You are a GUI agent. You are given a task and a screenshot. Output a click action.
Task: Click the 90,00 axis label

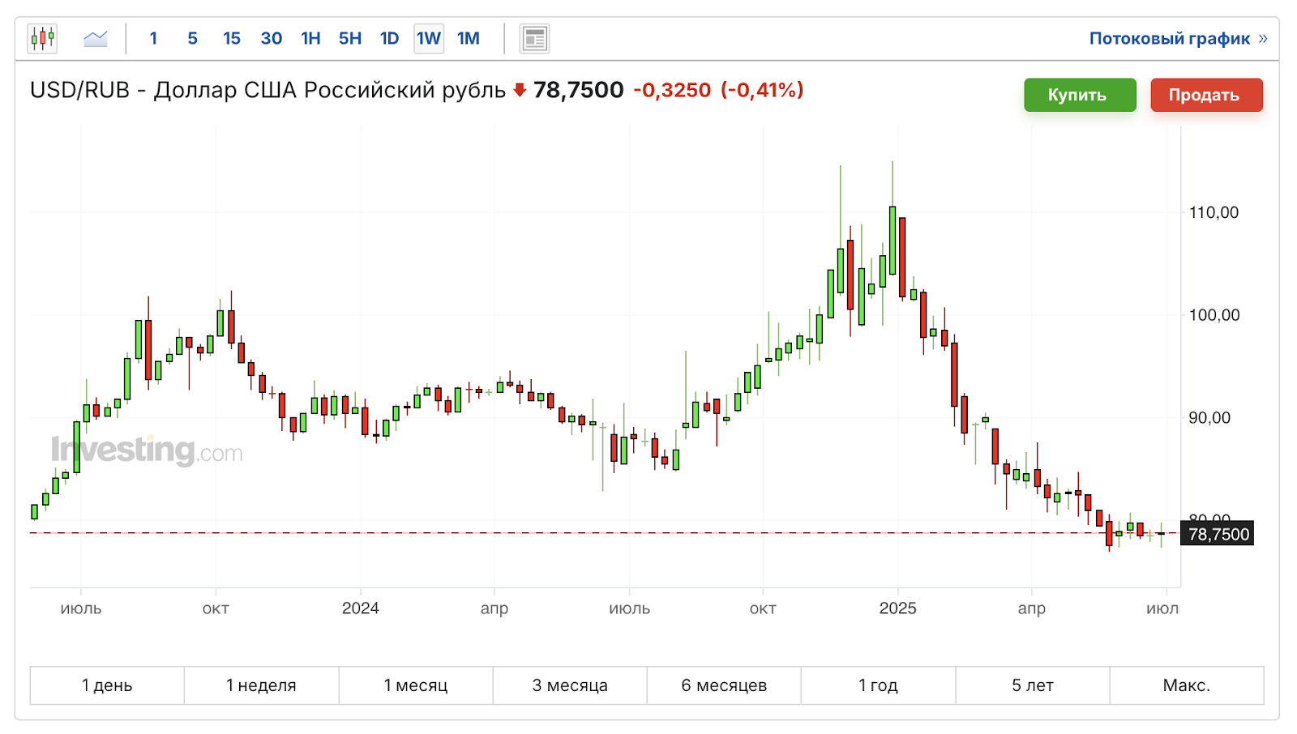click(1209, 418)
